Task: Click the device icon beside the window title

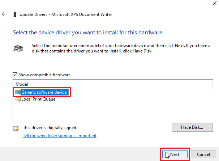Action: coord(14,14)
